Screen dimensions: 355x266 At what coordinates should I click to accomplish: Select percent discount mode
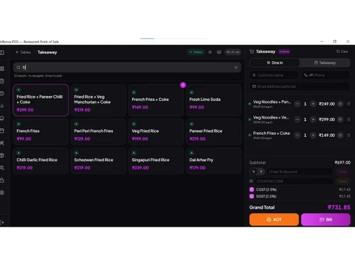tap(253, 172)
